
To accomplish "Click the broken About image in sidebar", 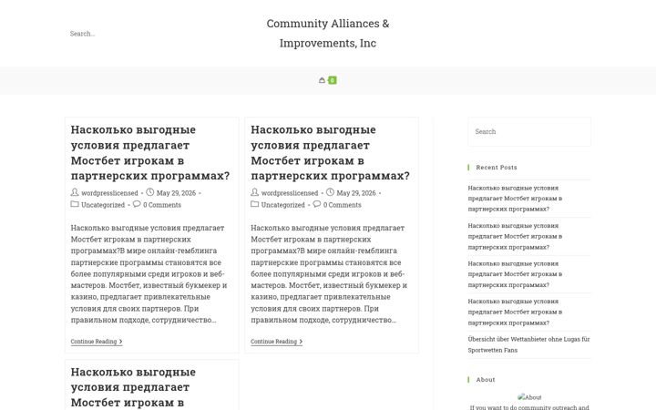I will pos(529,397).
